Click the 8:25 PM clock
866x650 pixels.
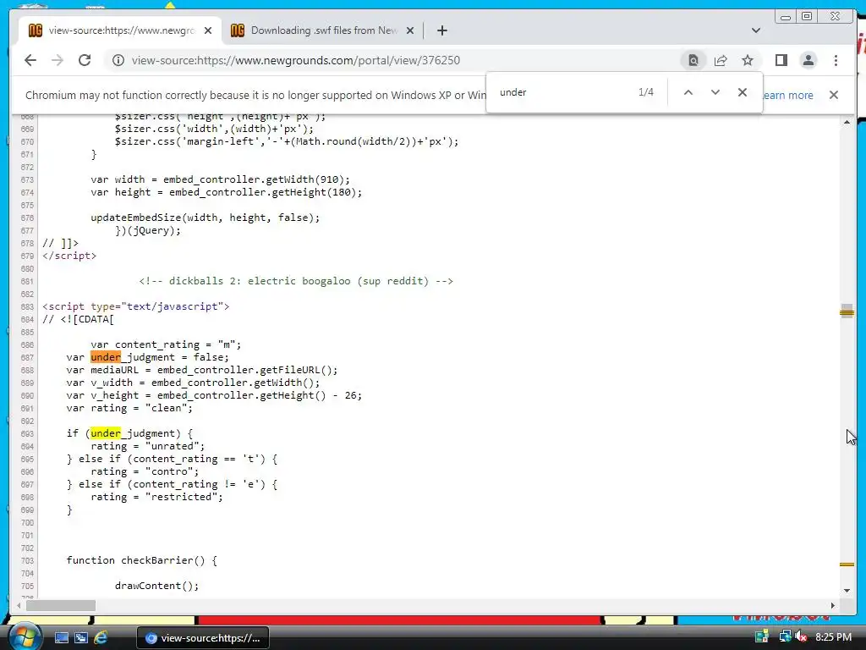tap(833, 636)
